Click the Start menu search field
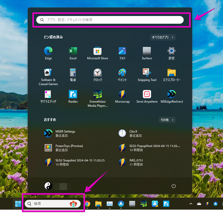The height and width of the screenshot is (213, 223). [110, 20]
